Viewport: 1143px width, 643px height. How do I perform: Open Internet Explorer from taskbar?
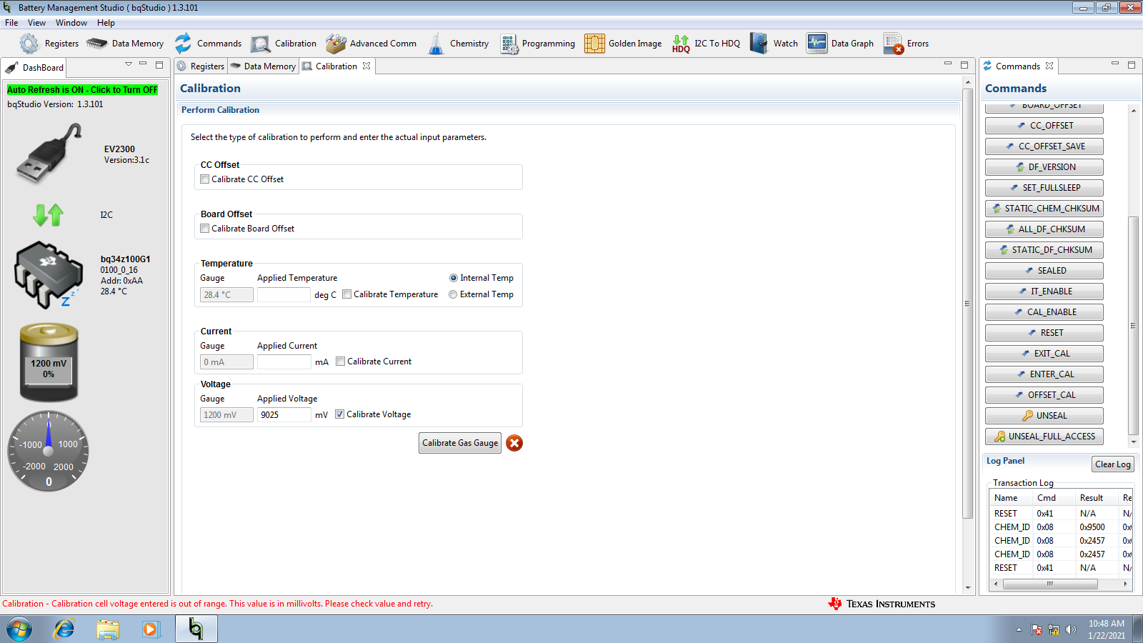tap(64, 629)
